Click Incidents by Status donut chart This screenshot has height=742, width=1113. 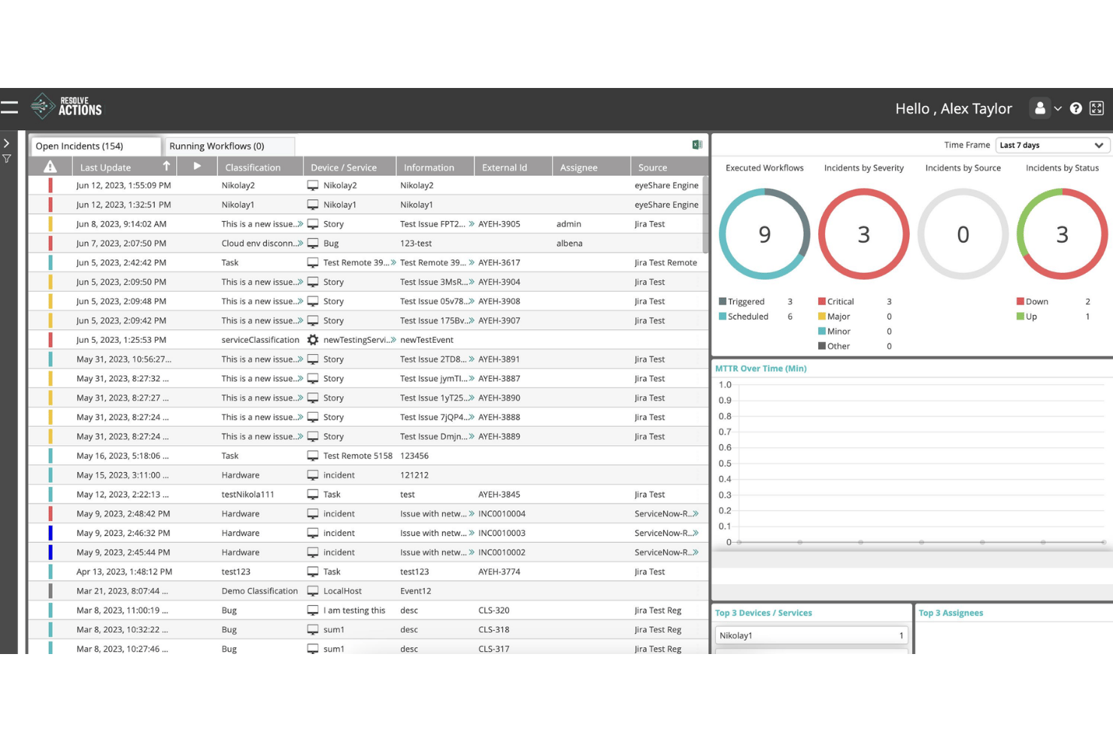(x=1062, y=234)
